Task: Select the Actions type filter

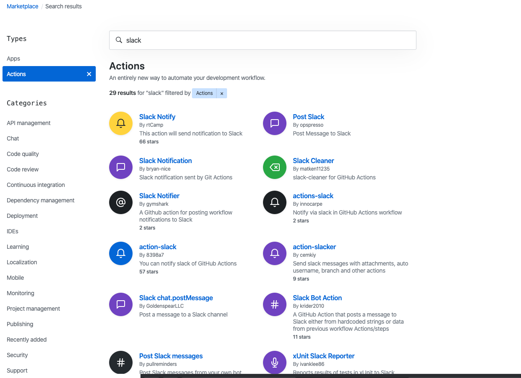Action: [x=49, y=74]
